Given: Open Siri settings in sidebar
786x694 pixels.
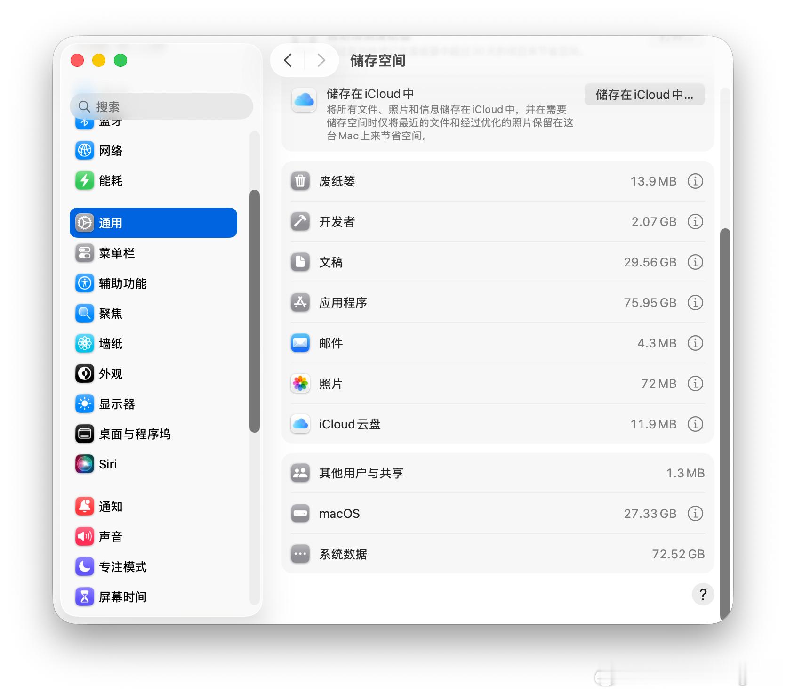Looking at the screenshot, I should (153, 464).
